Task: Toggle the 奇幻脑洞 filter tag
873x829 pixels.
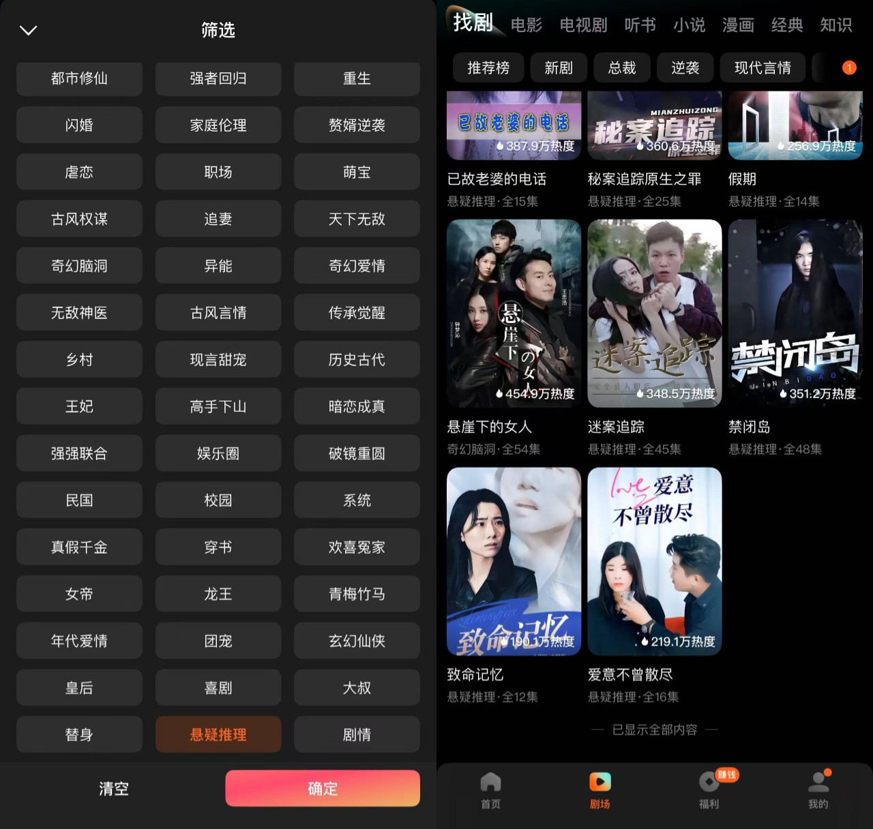Action: tap(79, 266)
